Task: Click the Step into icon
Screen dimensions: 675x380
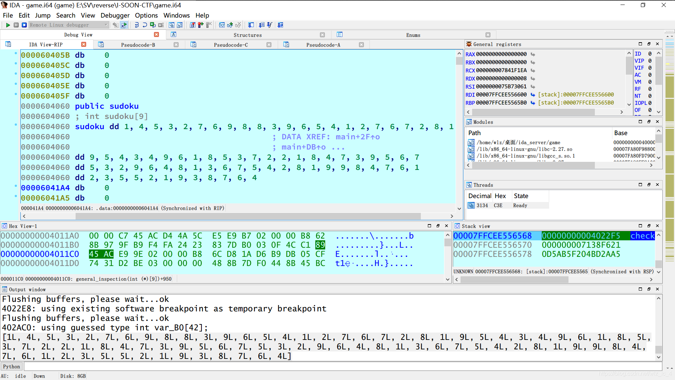Action: [136, 25]
